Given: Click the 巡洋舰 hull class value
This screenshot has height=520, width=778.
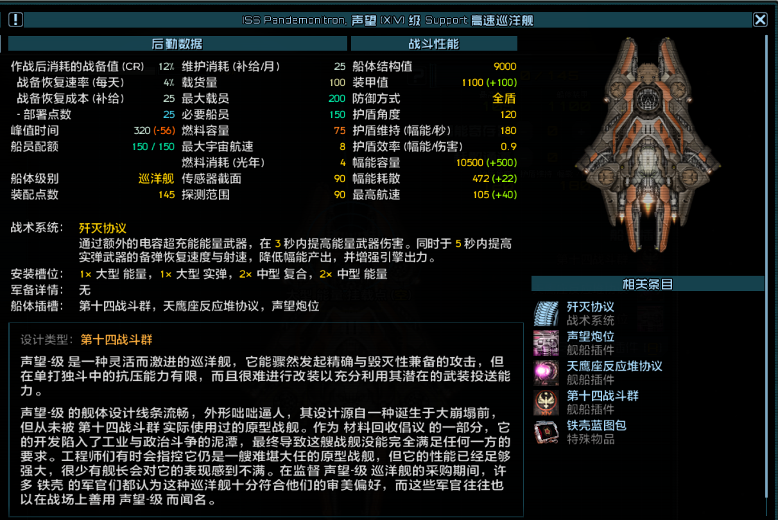Looking at the screenshot, I should [x=157, y=178].
